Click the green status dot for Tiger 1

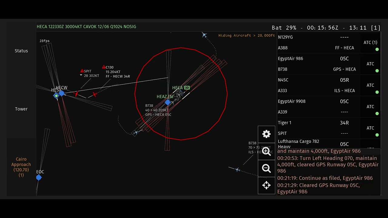(x=377, y=135)
